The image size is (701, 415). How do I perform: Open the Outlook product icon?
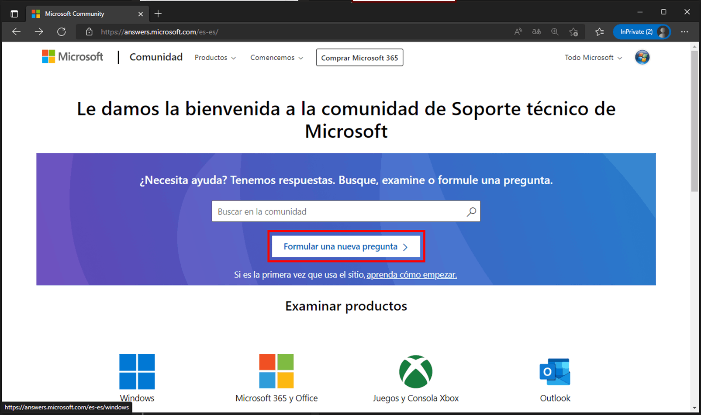pos(555,372)
